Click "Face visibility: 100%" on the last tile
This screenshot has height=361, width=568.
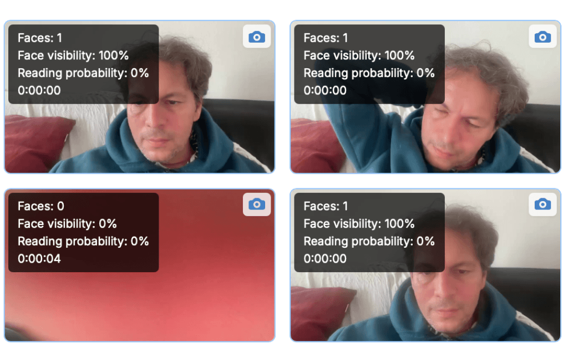point(359,224)
